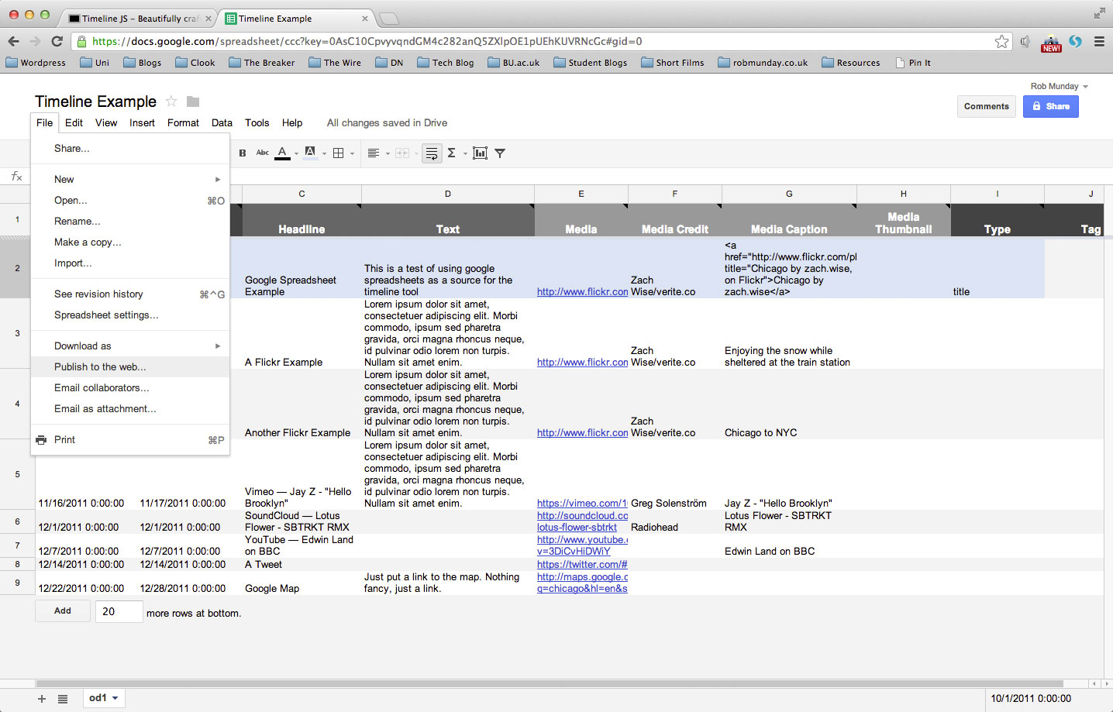Open the Chrome hamburger menu
The height and width of the screenshot is (712, 1113).
pyautogui.click(x=1099, y=41)
